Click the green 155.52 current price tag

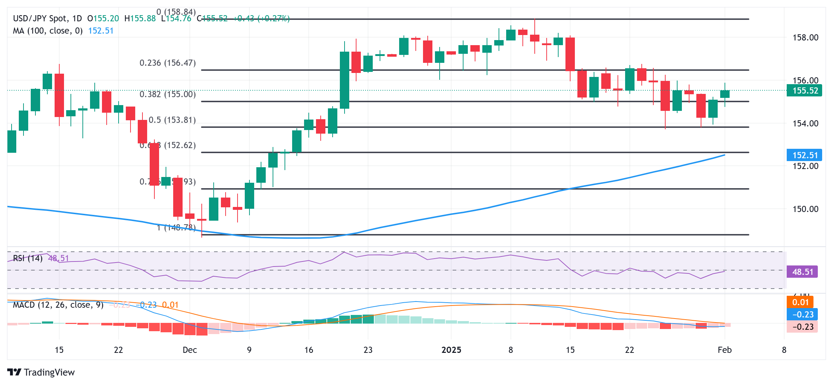(x=804, y=90)
